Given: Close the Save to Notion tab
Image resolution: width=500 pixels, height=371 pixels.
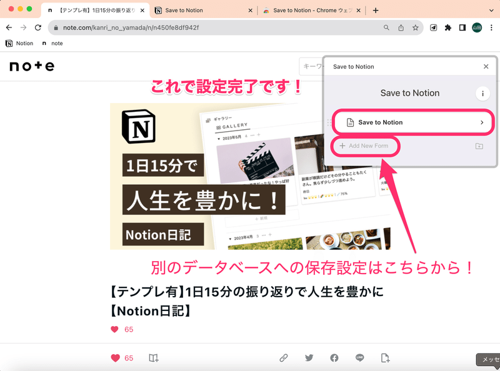Looking at the screenshot, I should point(251,11).
